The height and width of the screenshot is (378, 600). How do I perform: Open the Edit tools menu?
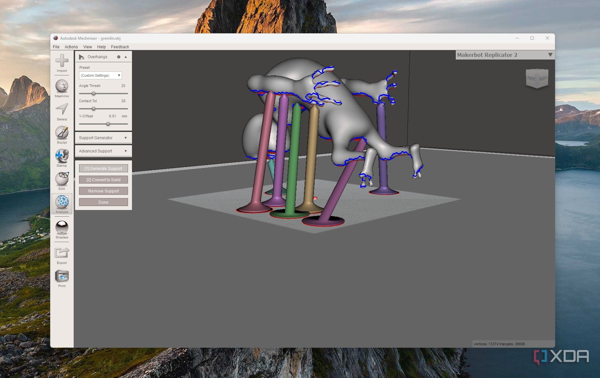click(x=62, y=181)
